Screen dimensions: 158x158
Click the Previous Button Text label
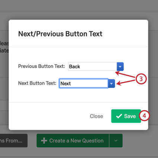42,66
